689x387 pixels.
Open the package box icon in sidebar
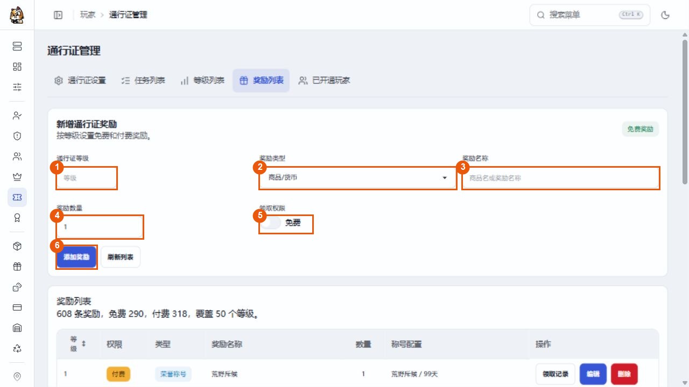point(17,246)
